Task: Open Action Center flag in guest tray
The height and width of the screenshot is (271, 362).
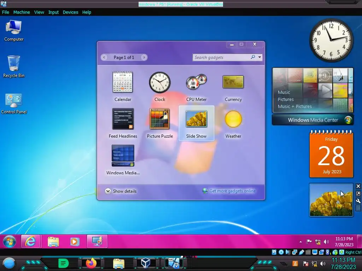Action: click(x=309, y=241)
